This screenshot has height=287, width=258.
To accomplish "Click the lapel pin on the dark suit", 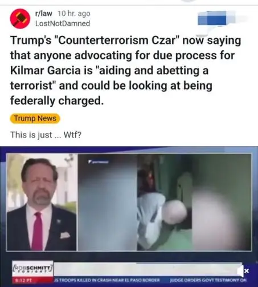I will [59, 221].
